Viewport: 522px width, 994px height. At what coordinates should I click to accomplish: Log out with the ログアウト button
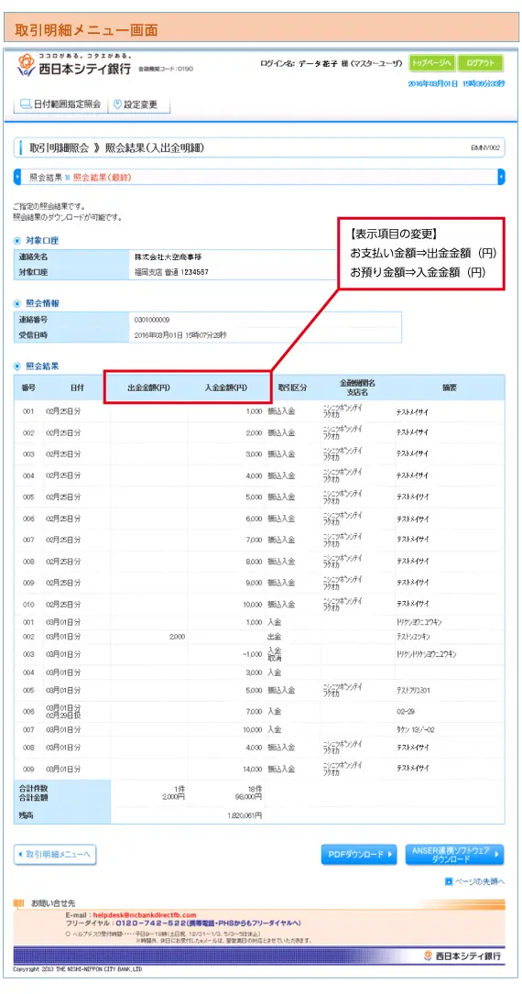click(x=480, y=63)
